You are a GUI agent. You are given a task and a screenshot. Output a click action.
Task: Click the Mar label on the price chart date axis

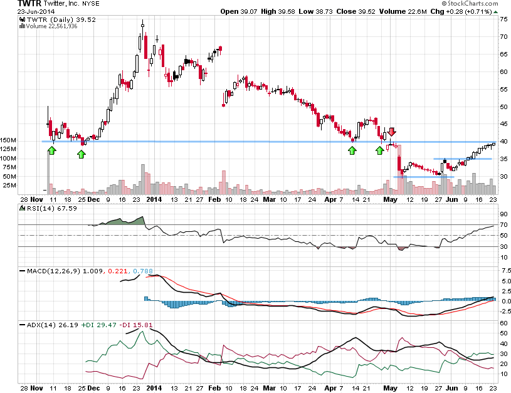coord(269,199)
